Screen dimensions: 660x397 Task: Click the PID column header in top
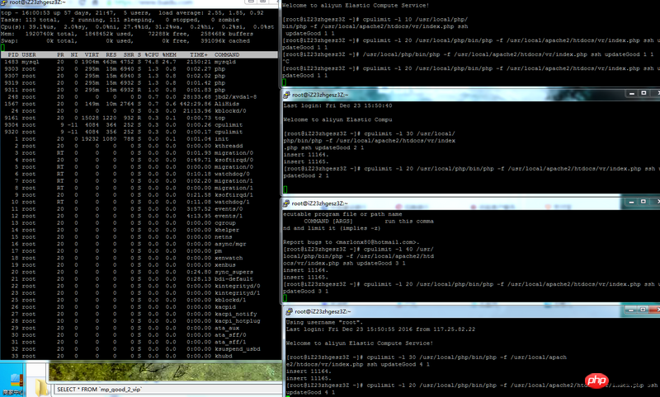(x=13, y=54)
